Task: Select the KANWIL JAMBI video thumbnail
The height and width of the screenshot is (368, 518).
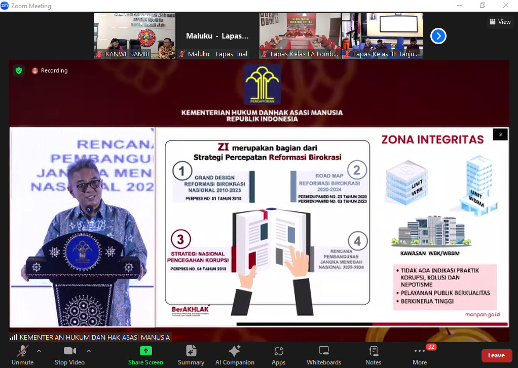Action: point(135,36)
